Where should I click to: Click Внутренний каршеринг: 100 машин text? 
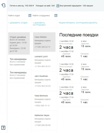point(76,6)
